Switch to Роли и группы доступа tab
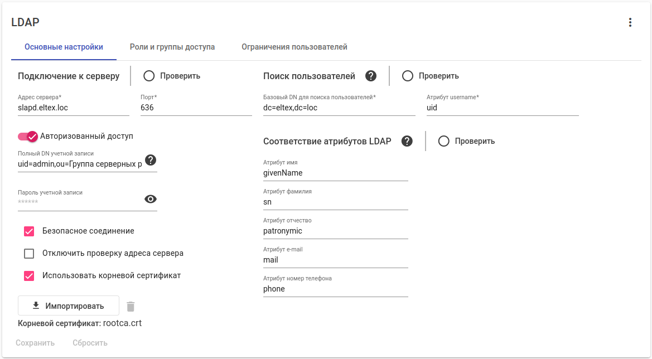Viewport: 652px width, 359px height. tap(172, 47)
